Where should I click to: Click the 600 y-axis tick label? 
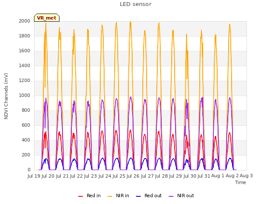(26, 125)
